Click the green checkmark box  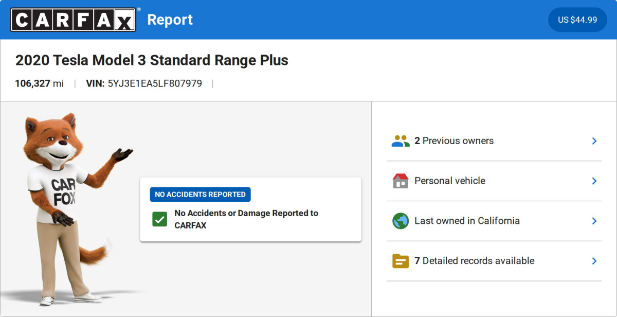pos(160,219)
